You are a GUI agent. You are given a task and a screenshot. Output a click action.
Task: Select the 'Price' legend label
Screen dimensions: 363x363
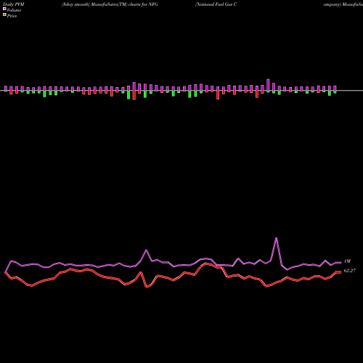pyautogui.click(x=12, y=16)
